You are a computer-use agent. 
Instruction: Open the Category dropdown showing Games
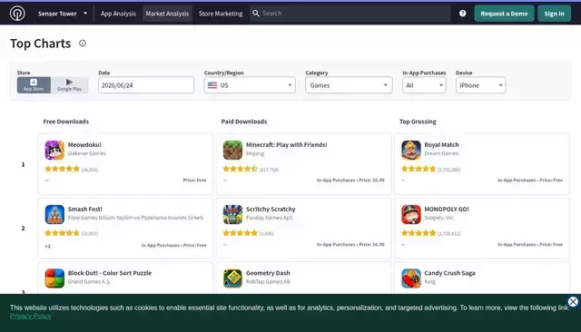click(349, 85)
